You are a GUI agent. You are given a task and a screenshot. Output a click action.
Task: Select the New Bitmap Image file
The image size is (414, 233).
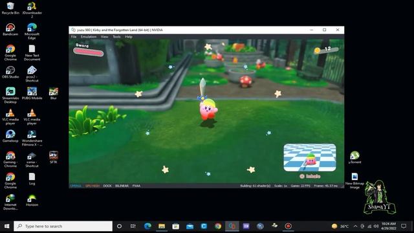(354, 181)
